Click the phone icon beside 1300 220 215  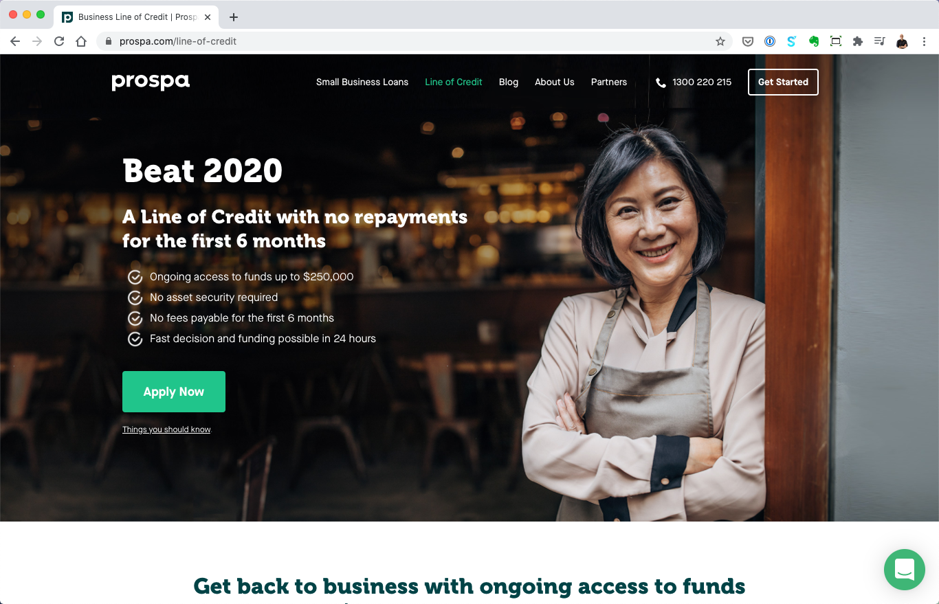(661, 82)
